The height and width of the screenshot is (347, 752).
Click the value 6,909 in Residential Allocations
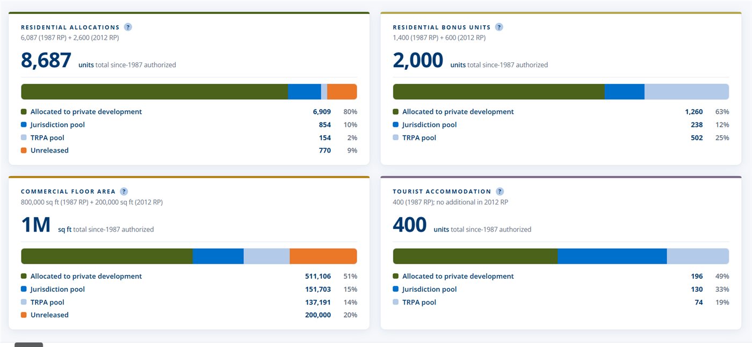(x=322, y=112)
